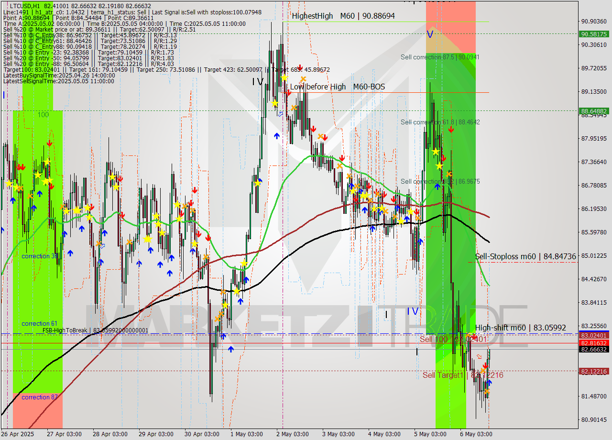Click the hollow arrow marker left of 2 May candles

[281, 114]
